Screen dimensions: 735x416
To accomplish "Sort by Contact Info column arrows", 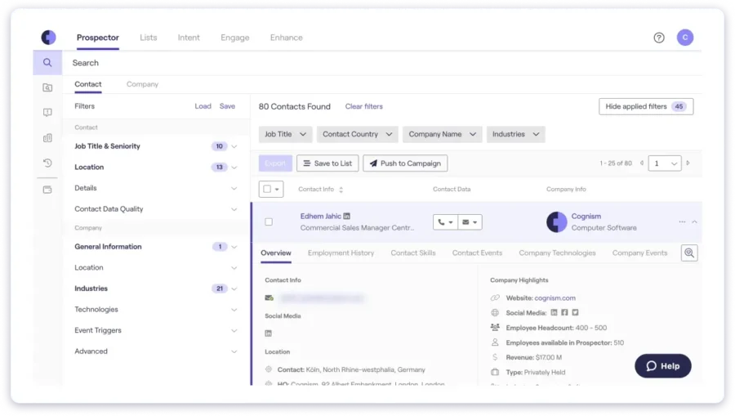I will click(x=341, y=190).
